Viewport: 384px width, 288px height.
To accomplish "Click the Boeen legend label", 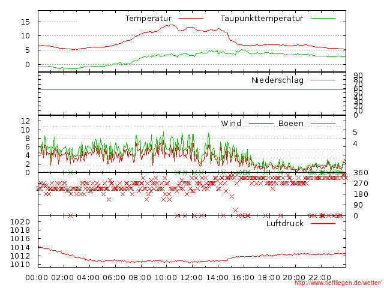I will 291,123.
